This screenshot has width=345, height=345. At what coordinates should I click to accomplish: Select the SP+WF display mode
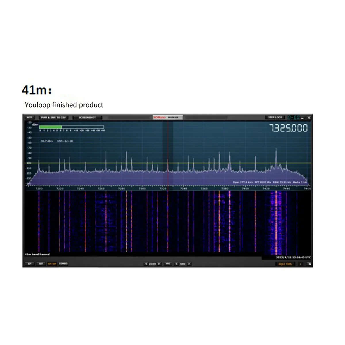(52, 264)
